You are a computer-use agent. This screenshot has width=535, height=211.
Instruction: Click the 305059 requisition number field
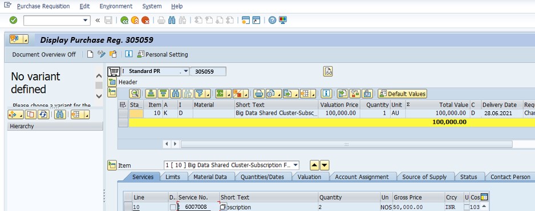[x=208, y=72]
